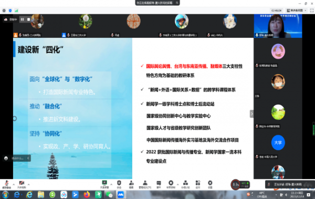Image resolution: width=315 pixels, height=199 pixels.
Task: Click the Sogou input tray icon
Action: (x=248, y=194)
